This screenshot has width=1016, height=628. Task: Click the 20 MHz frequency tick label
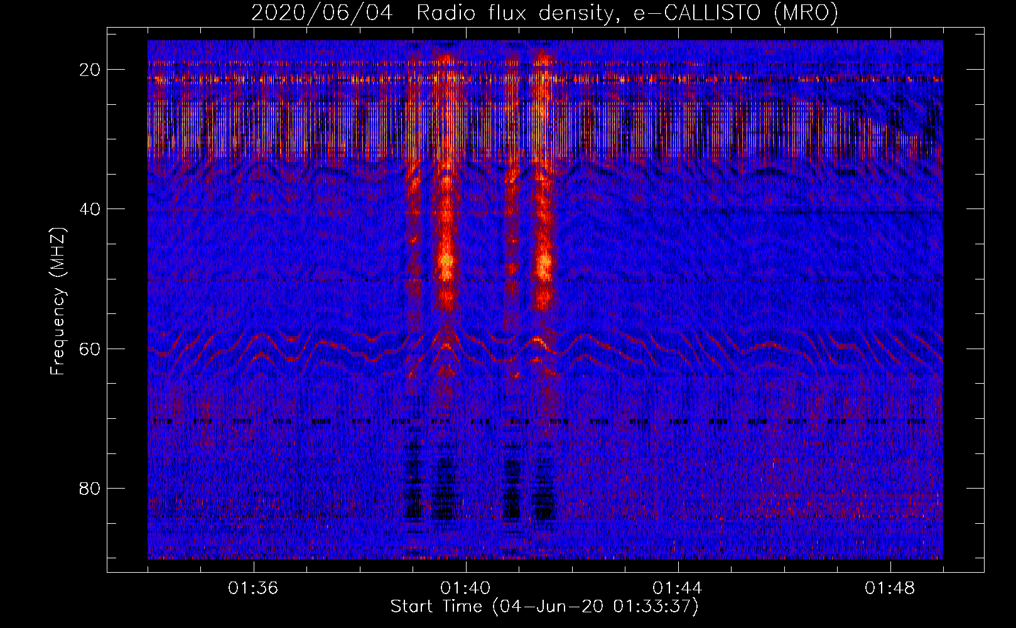90,70
